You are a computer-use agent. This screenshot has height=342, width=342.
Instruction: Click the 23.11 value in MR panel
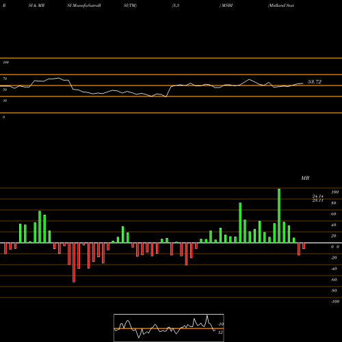click(x=318, y=200)
